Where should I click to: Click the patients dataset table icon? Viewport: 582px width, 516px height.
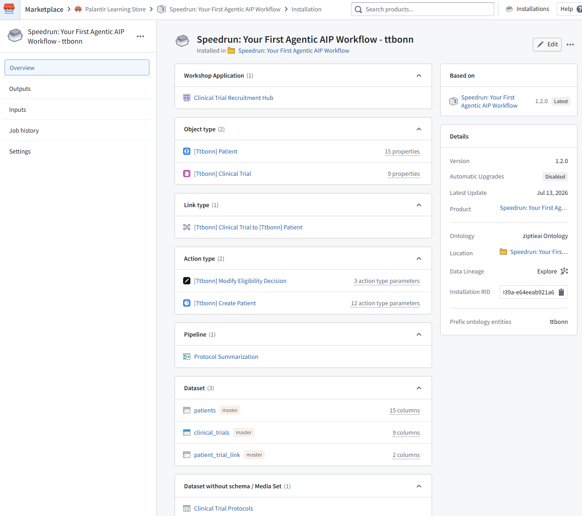click(x=187, y=410)
